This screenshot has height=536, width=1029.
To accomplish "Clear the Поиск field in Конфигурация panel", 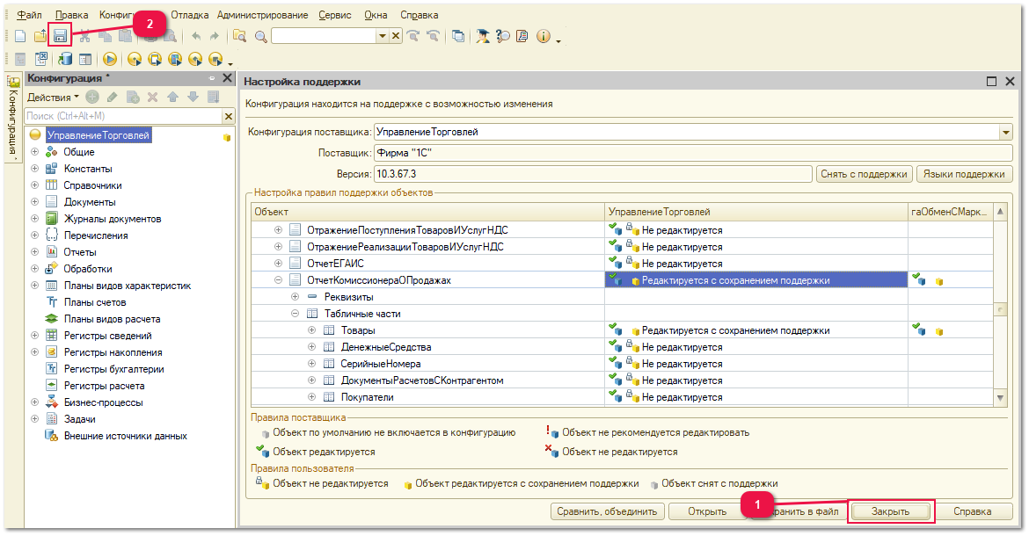I will 229,116.
